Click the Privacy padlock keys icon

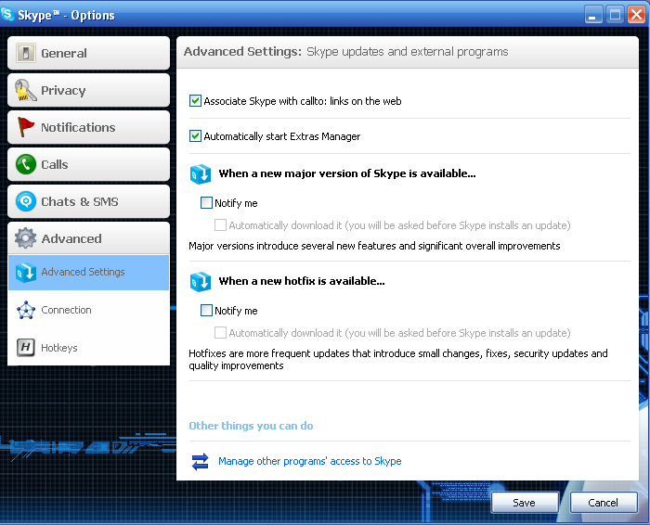[x=26, y=90]
